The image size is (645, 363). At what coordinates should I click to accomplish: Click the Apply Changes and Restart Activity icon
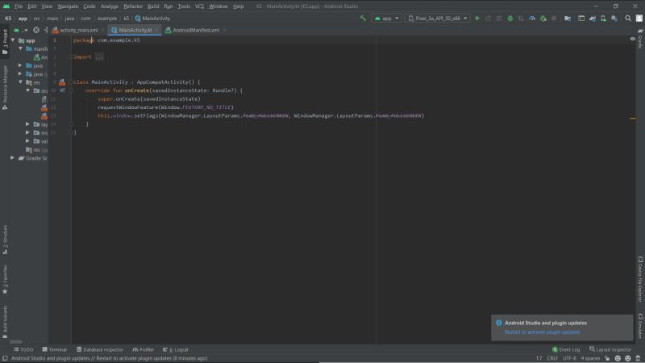click(489, 18)
